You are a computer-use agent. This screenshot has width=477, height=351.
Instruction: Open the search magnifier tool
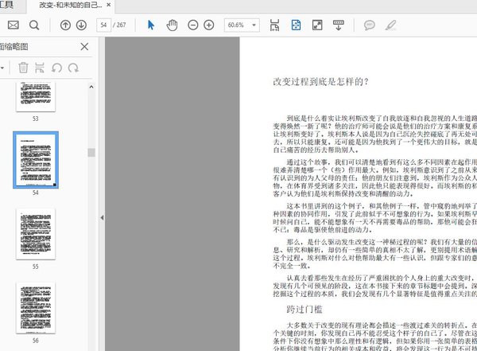(x=33, y=25)
